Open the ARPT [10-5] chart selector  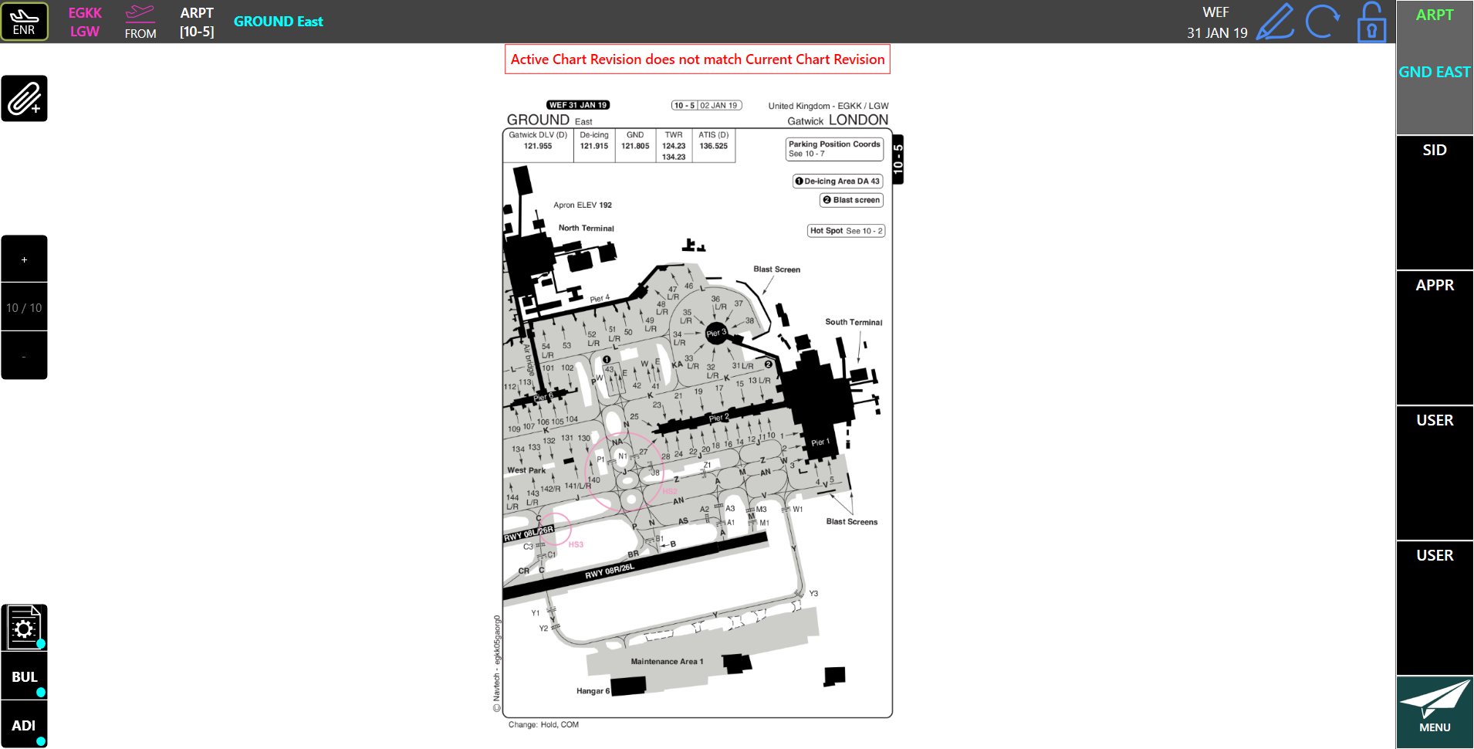(197, 22)
